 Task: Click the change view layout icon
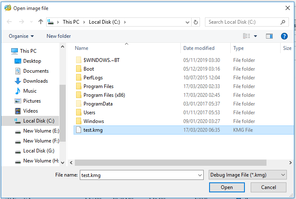pyautogui.click(x=247, y=36)
